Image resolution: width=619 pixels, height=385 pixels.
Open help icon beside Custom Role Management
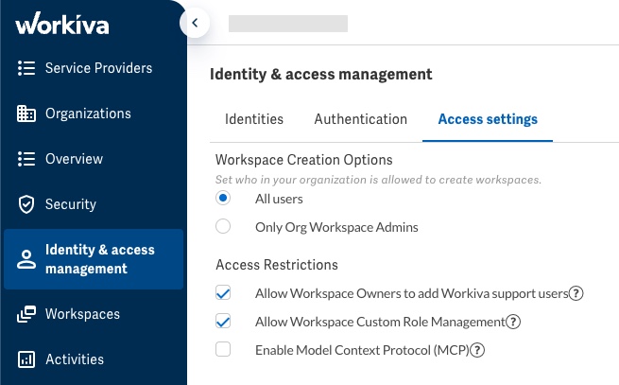click(x=513, y=322)
